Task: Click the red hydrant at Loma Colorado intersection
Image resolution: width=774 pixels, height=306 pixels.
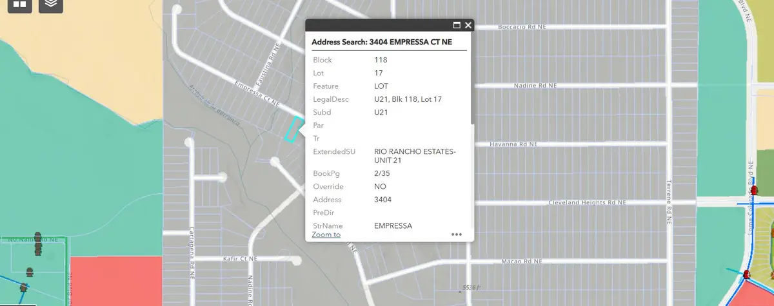Action: point(753,191)
